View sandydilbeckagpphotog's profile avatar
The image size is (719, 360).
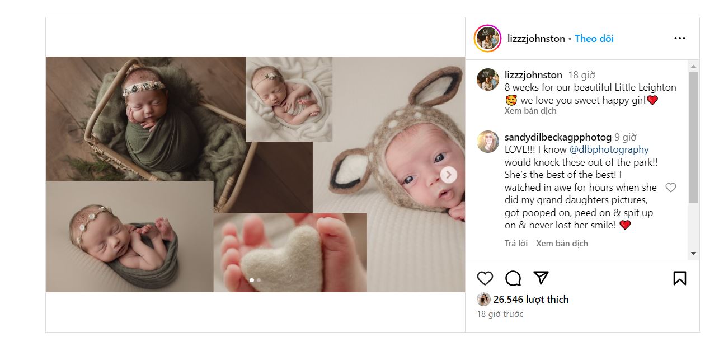487,142
